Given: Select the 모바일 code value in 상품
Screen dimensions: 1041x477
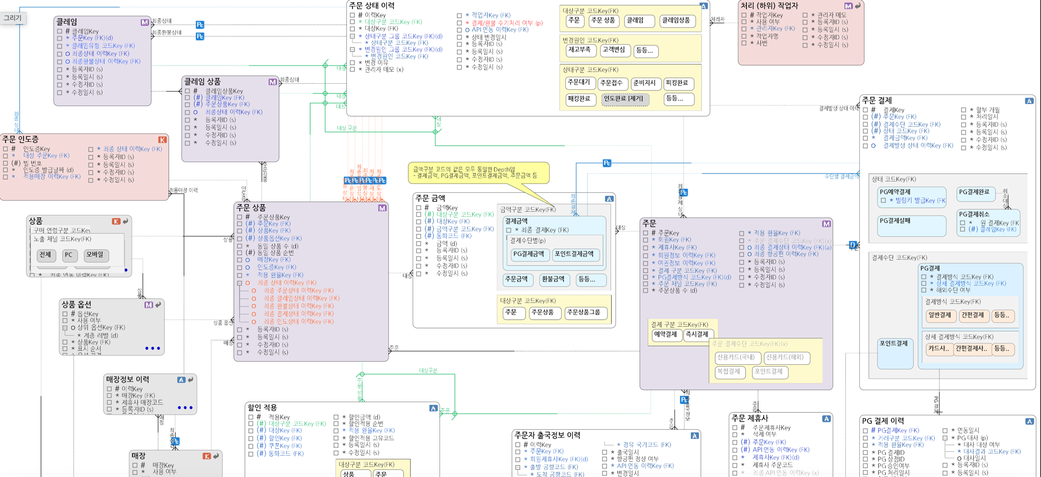Looking at the screenshot, I should click(96, 255).
